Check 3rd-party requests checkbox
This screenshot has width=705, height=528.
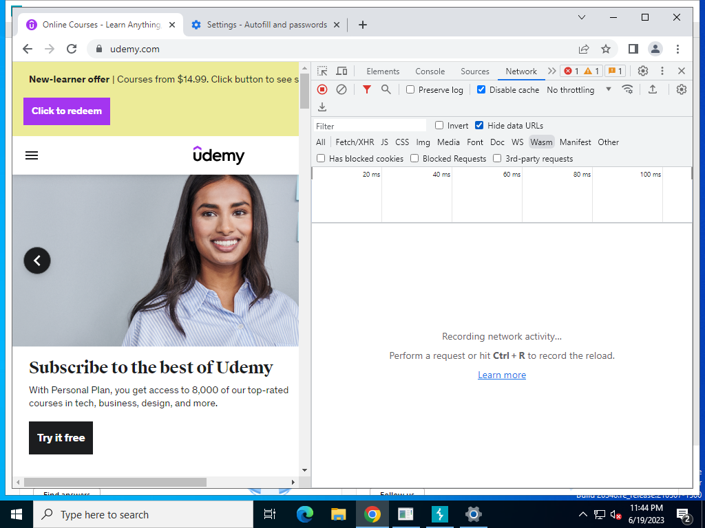[x=497, y=158]
